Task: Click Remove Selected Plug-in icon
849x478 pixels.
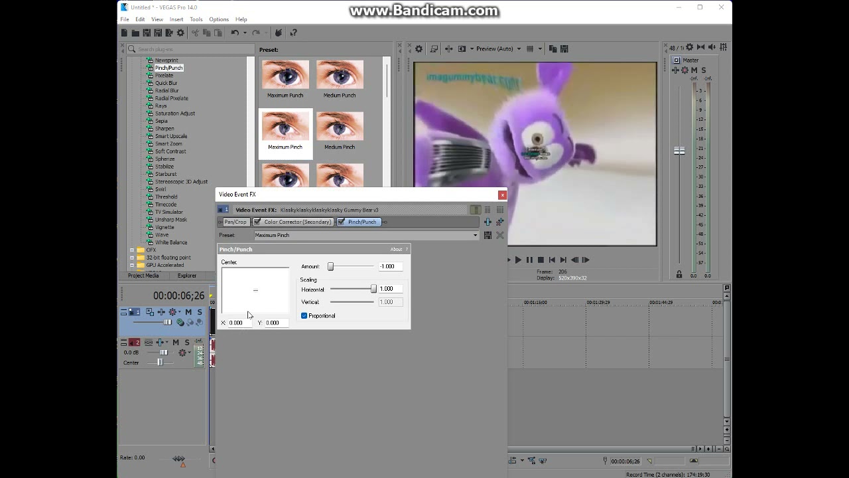Action: click(x=499, y=222)
